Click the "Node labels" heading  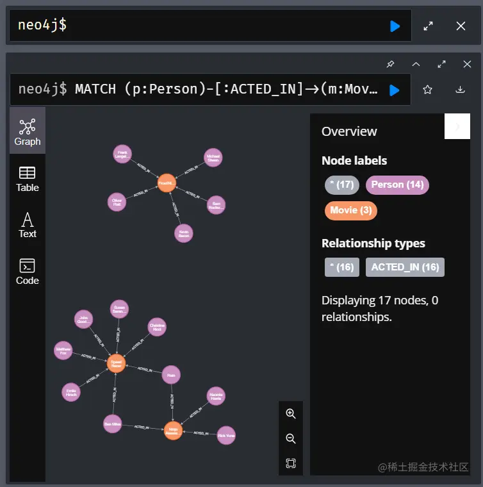(x=354, y=161)
